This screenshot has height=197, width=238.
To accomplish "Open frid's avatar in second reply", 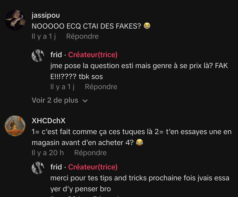I will coord(38,168).
